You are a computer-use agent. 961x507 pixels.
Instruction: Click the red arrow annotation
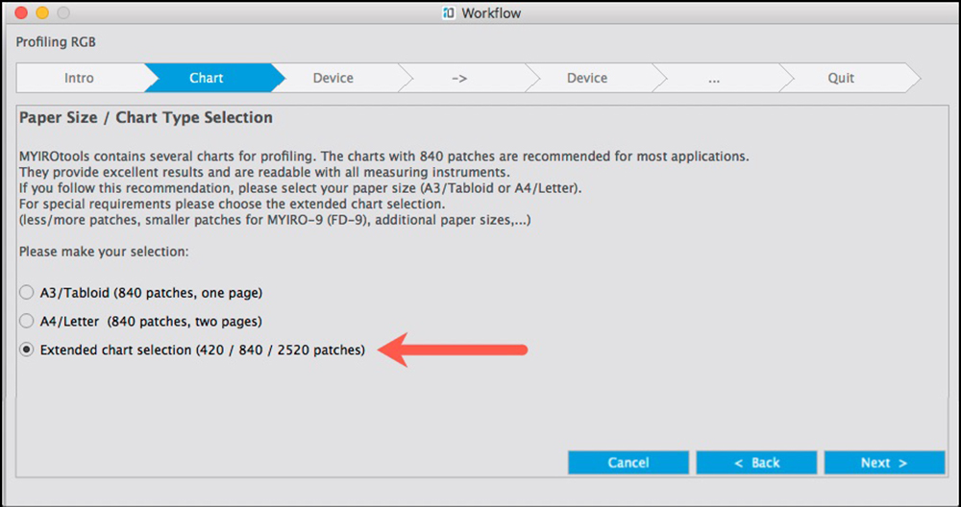click(454, 350)
